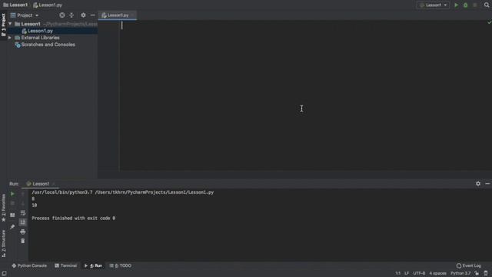This screenshot has height=277, width=492.
Task: Start debugging with the bug icon
Action: coord(466,5)
